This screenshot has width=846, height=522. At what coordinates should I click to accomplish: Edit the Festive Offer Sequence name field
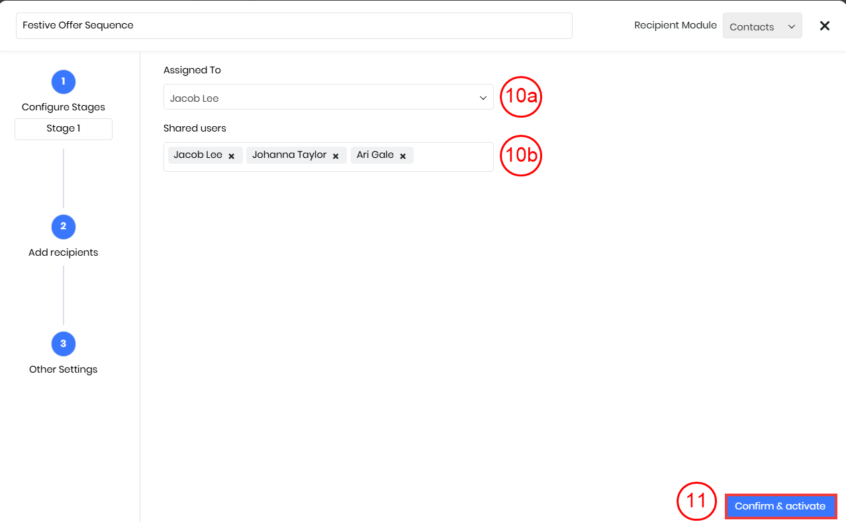294,26
